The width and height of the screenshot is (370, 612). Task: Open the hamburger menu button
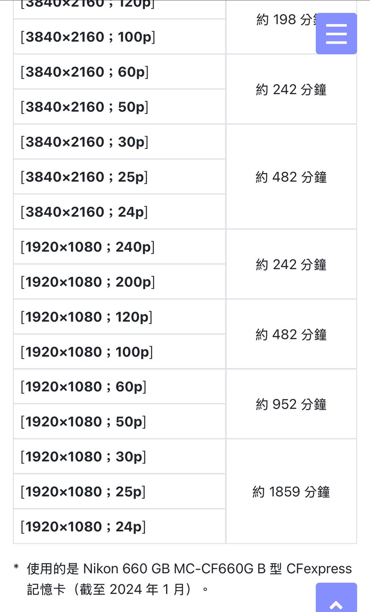click(336, 34)
